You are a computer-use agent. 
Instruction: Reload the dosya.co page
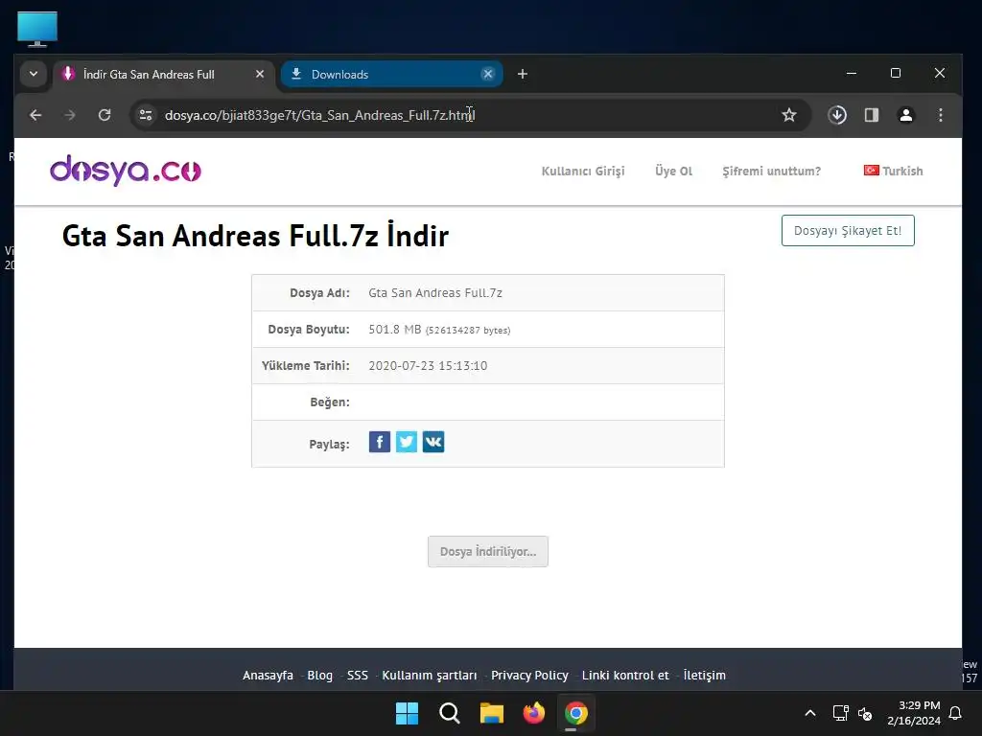click(x=105, y=115)
